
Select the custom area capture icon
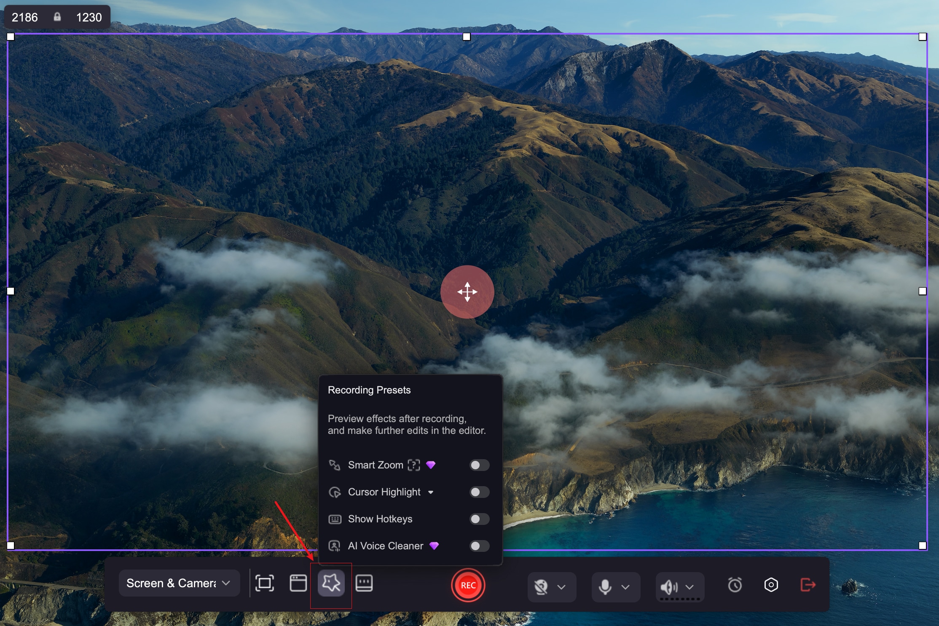(264, 583)
